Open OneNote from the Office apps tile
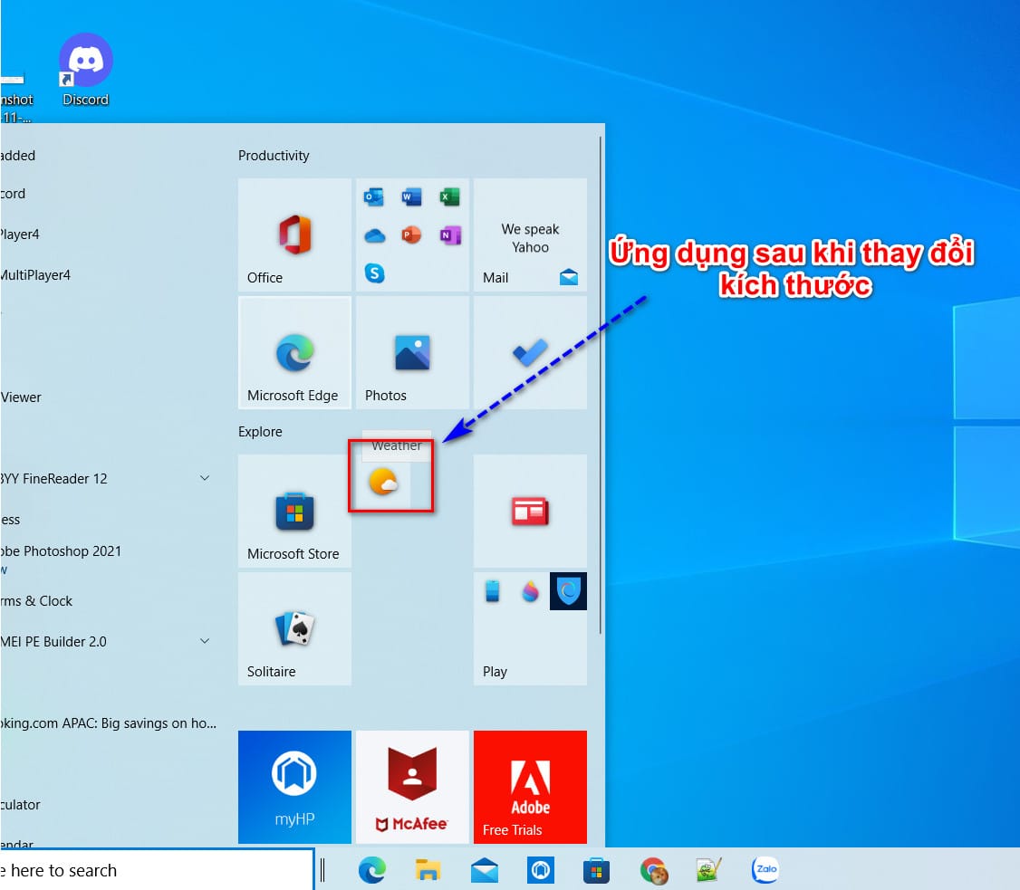Image resolution: width=1020 pixels, height=890 pixels. click(x=449, y=234)
